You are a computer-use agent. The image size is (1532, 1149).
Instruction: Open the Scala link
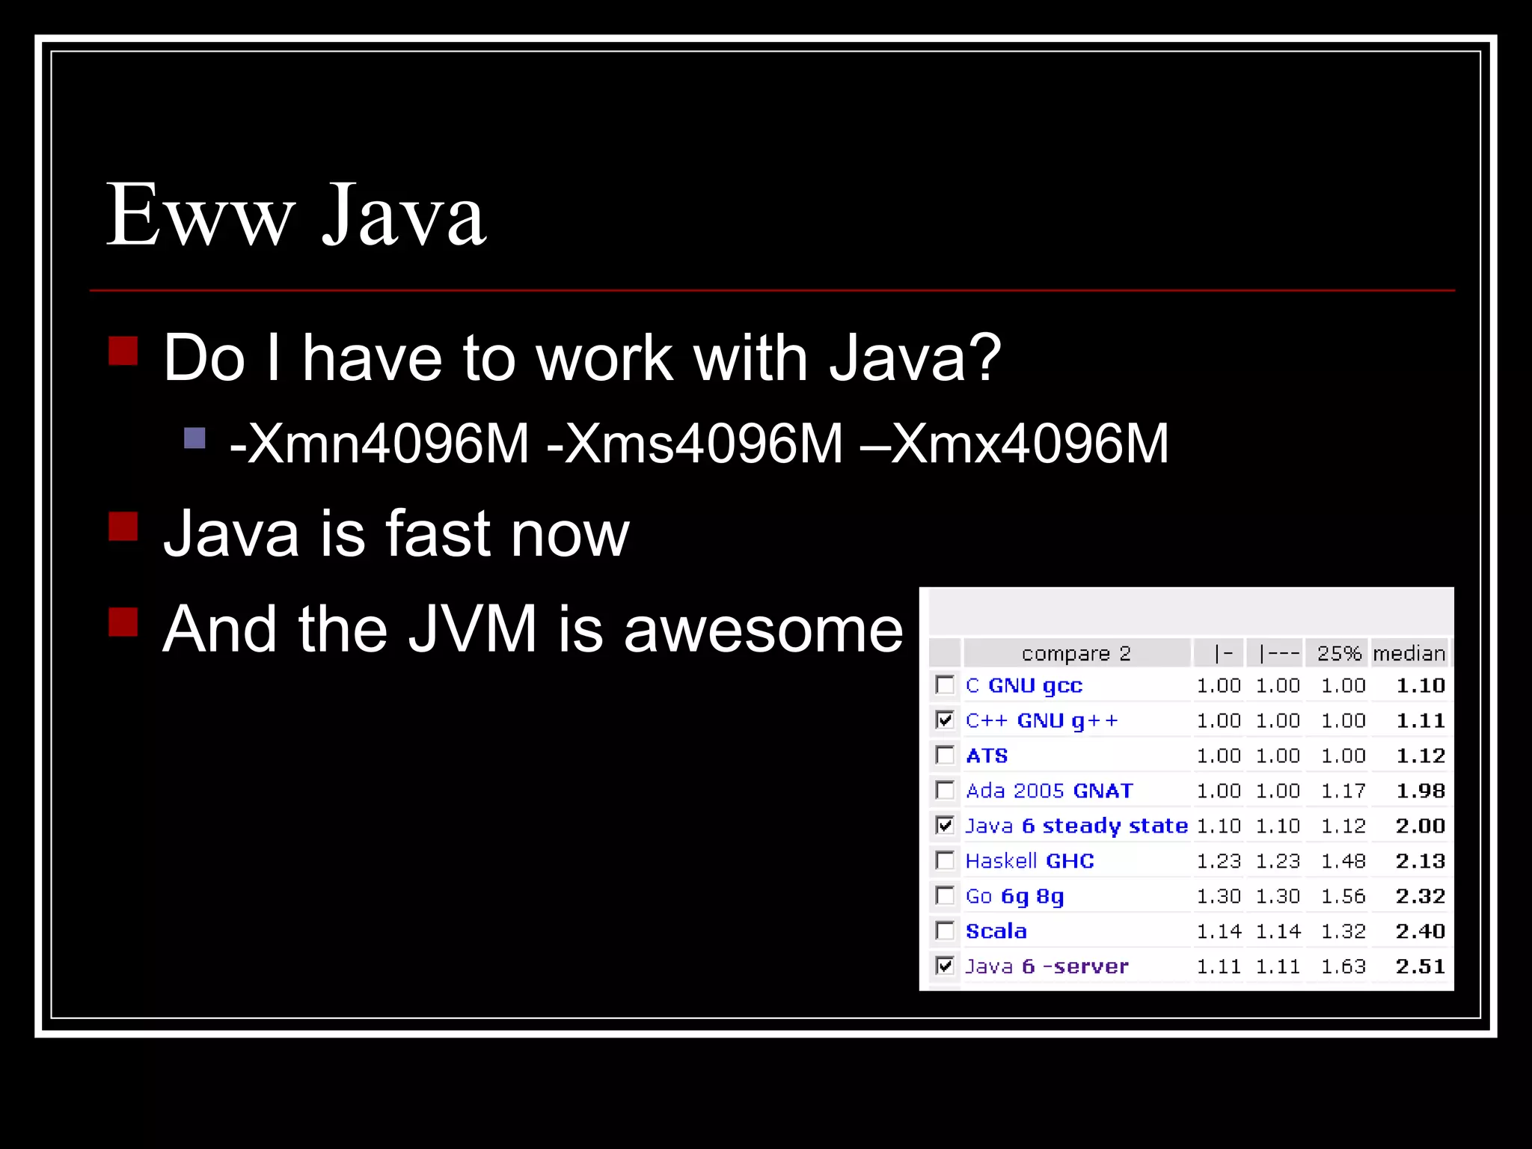click(x=996, y=931)
